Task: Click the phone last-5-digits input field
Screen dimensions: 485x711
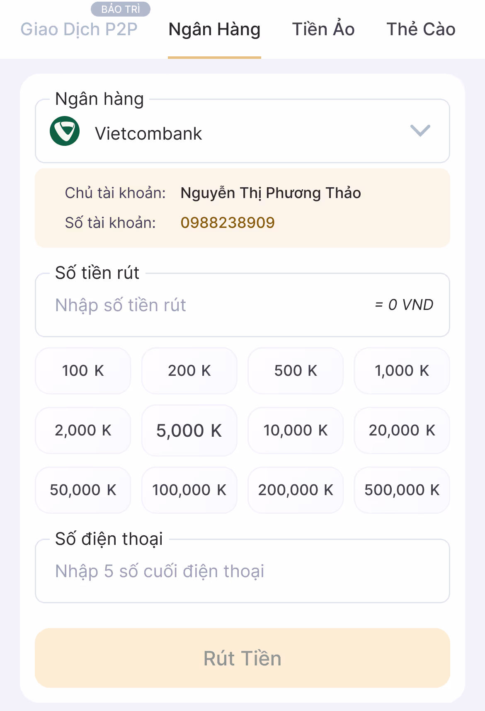Action: point(243,571)
